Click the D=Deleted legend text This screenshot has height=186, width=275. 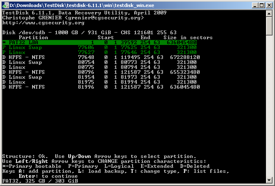pos(195,166)
